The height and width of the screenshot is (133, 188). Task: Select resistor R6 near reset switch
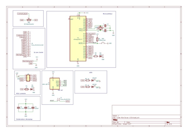97,39
